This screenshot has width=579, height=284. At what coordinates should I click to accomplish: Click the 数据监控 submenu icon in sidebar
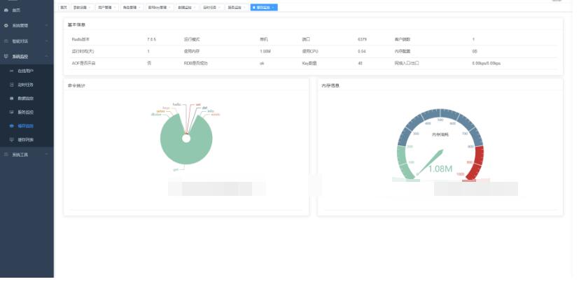coord(11,99)
